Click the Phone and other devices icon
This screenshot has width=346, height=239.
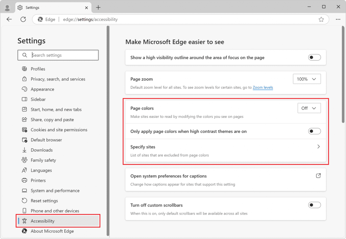[24, 211]
